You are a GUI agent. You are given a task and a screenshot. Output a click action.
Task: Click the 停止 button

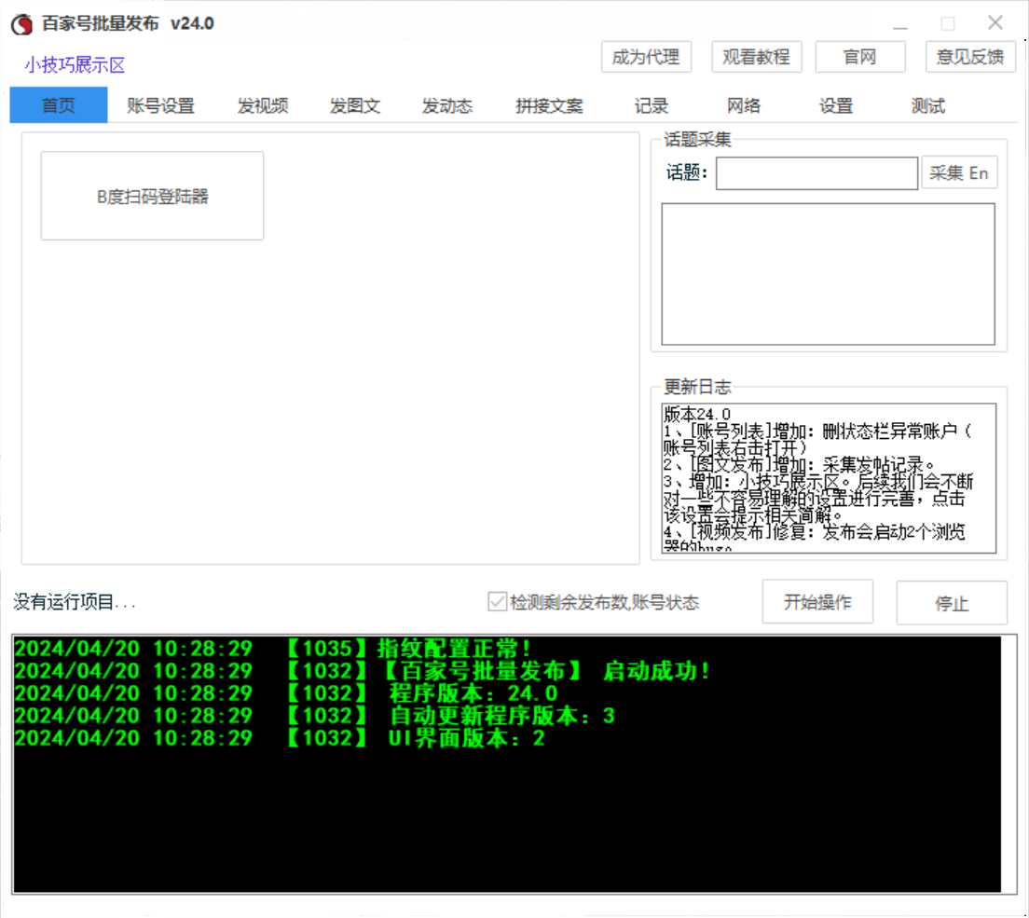[x=951, y=602]
